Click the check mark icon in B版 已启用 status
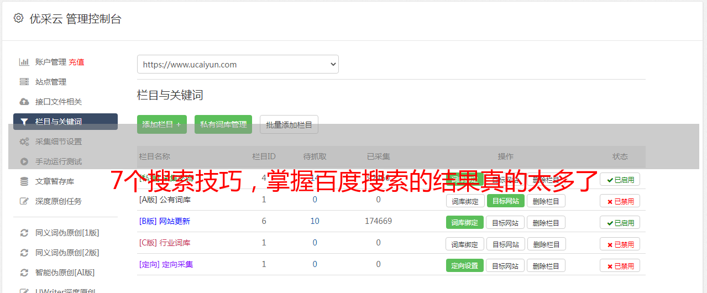 point(610,223)
